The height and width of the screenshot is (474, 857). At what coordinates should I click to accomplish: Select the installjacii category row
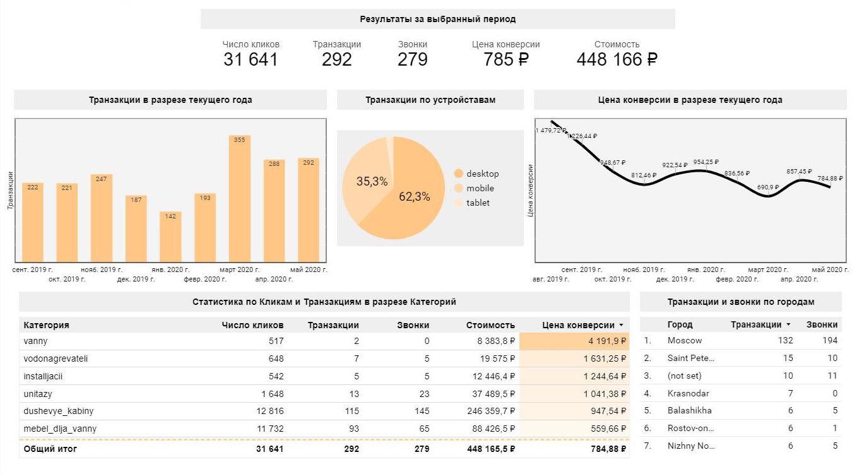tap(324, 376)
